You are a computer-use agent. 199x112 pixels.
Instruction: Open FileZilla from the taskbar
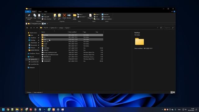click(31, 110)
